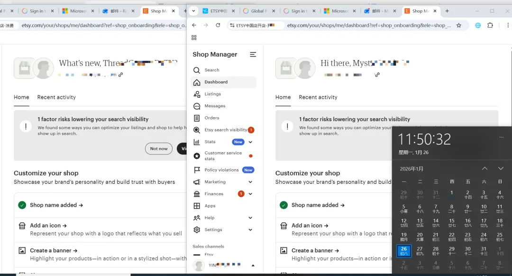Image resolution: width=512 pixels, height=276 pixels.
Task: Open new tab in right browser window
Action: coord(447,11)
